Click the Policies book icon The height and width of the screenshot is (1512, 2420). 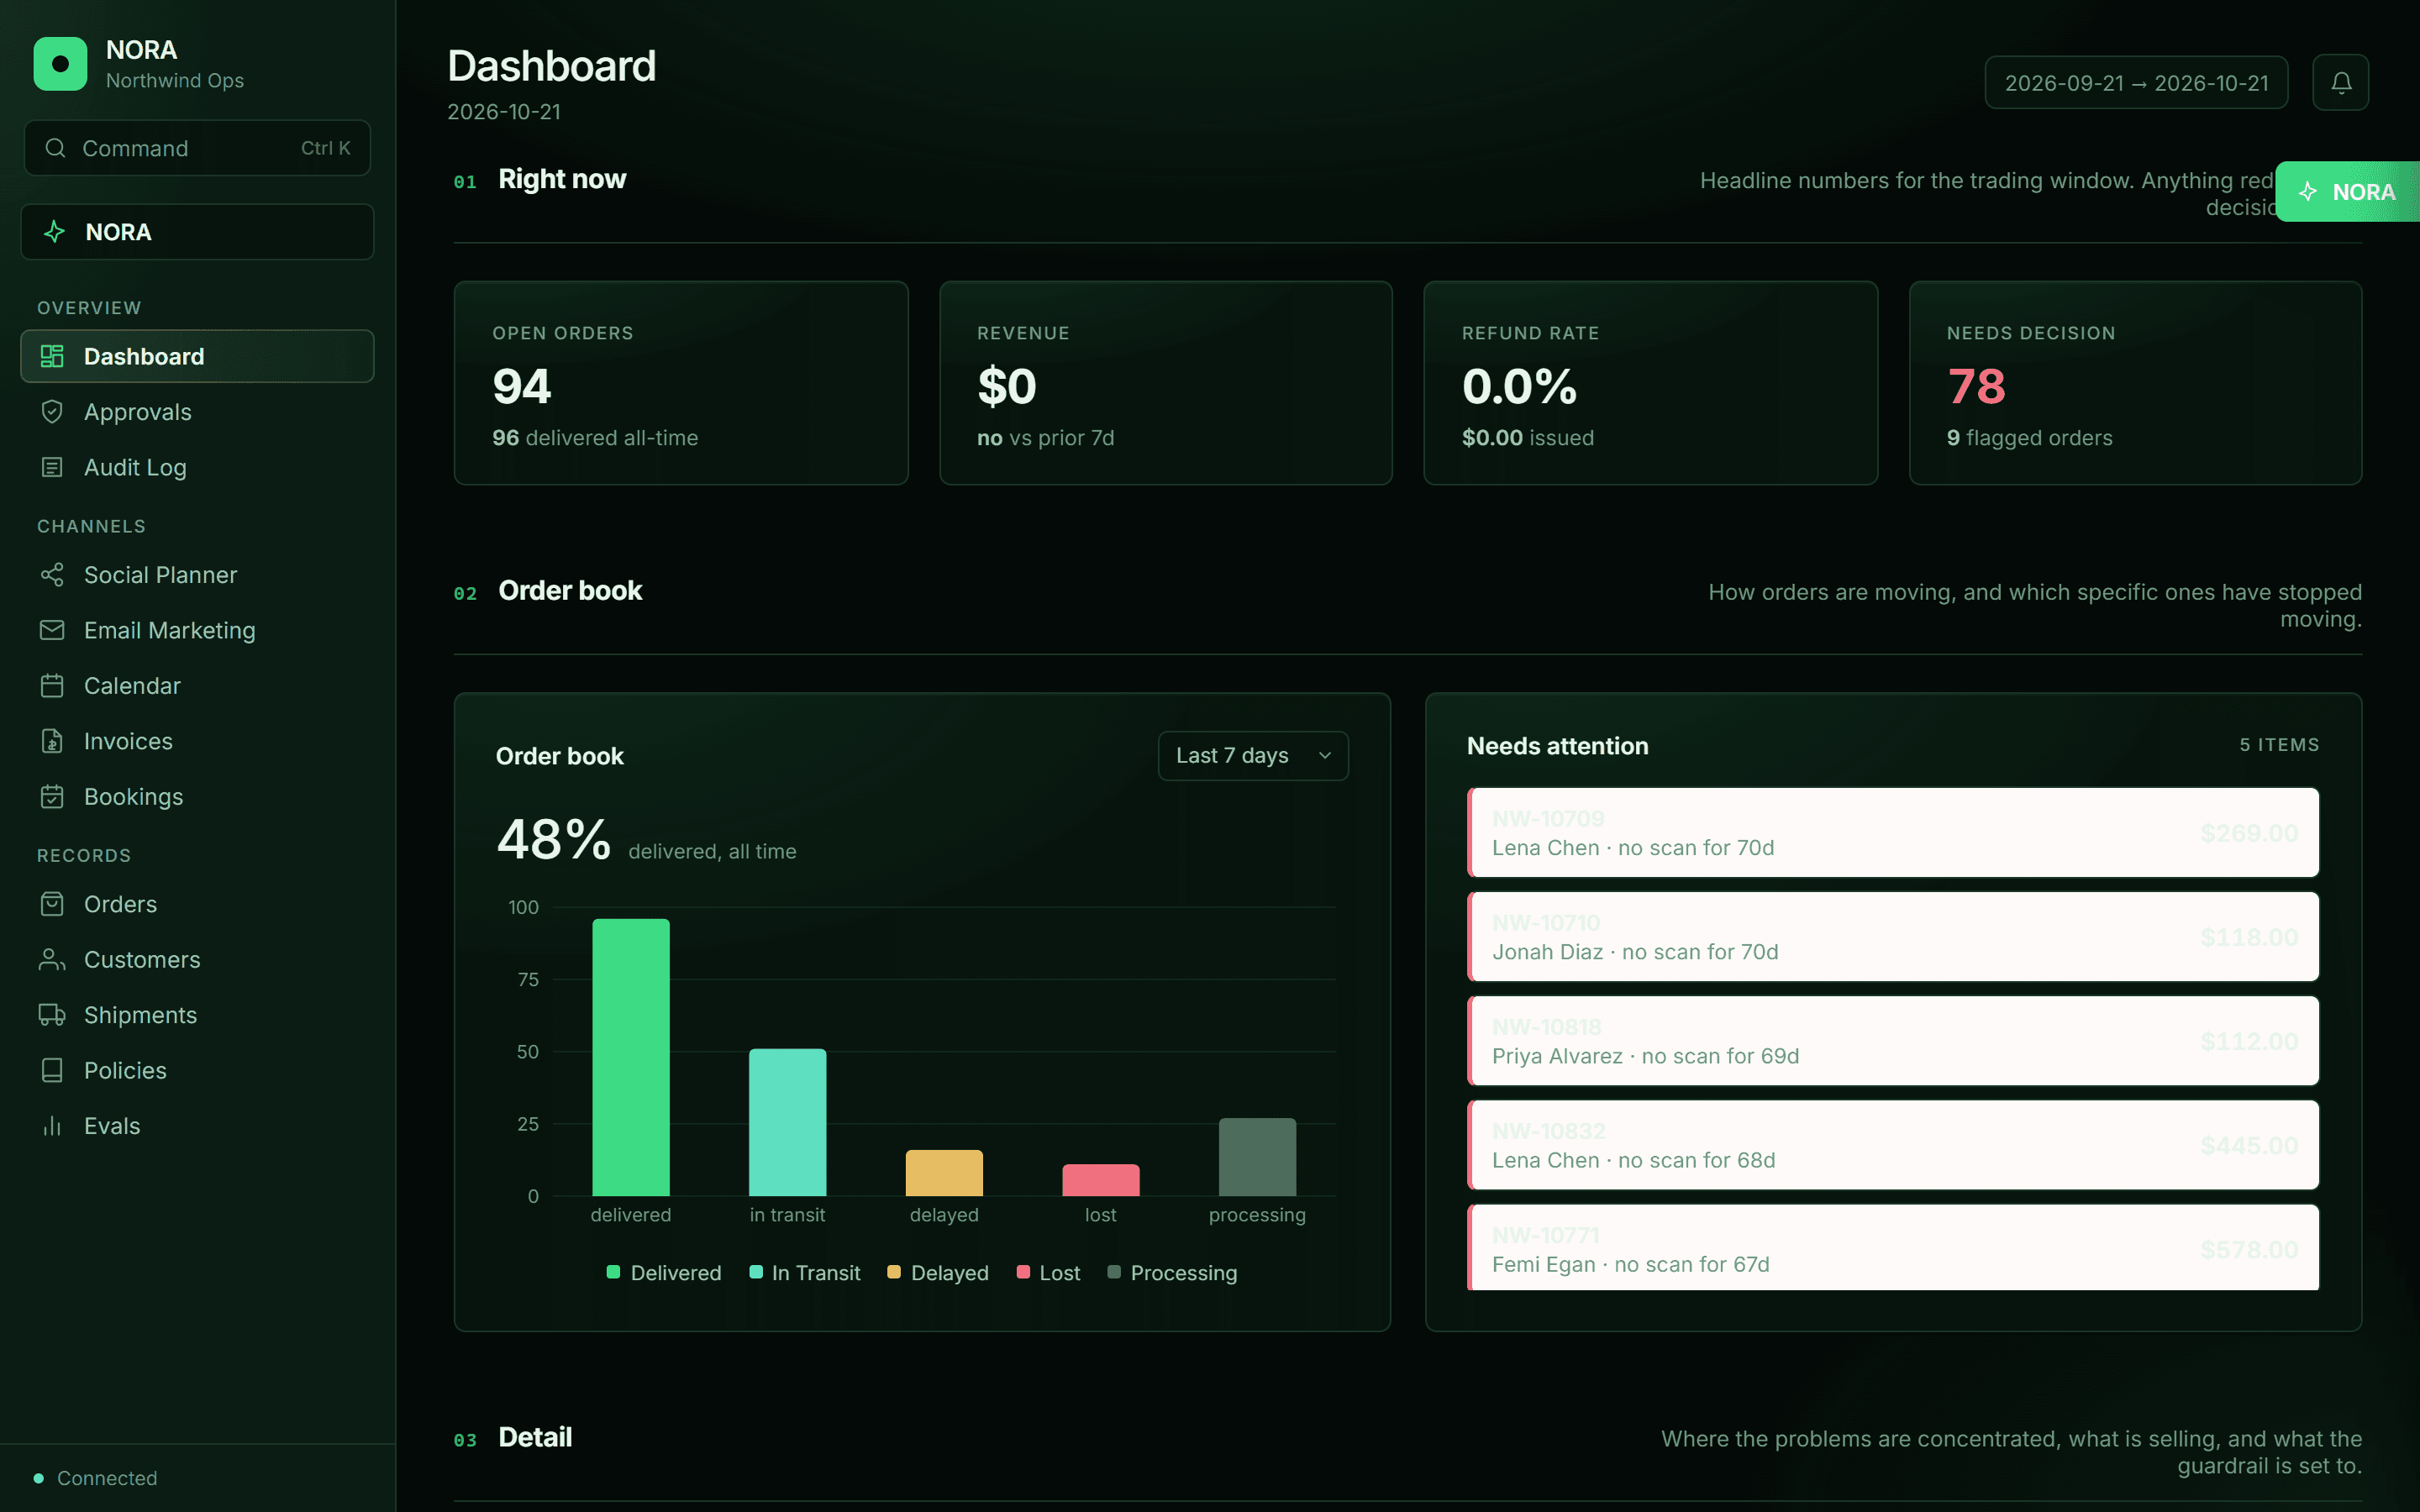(x=52, y=1071)
